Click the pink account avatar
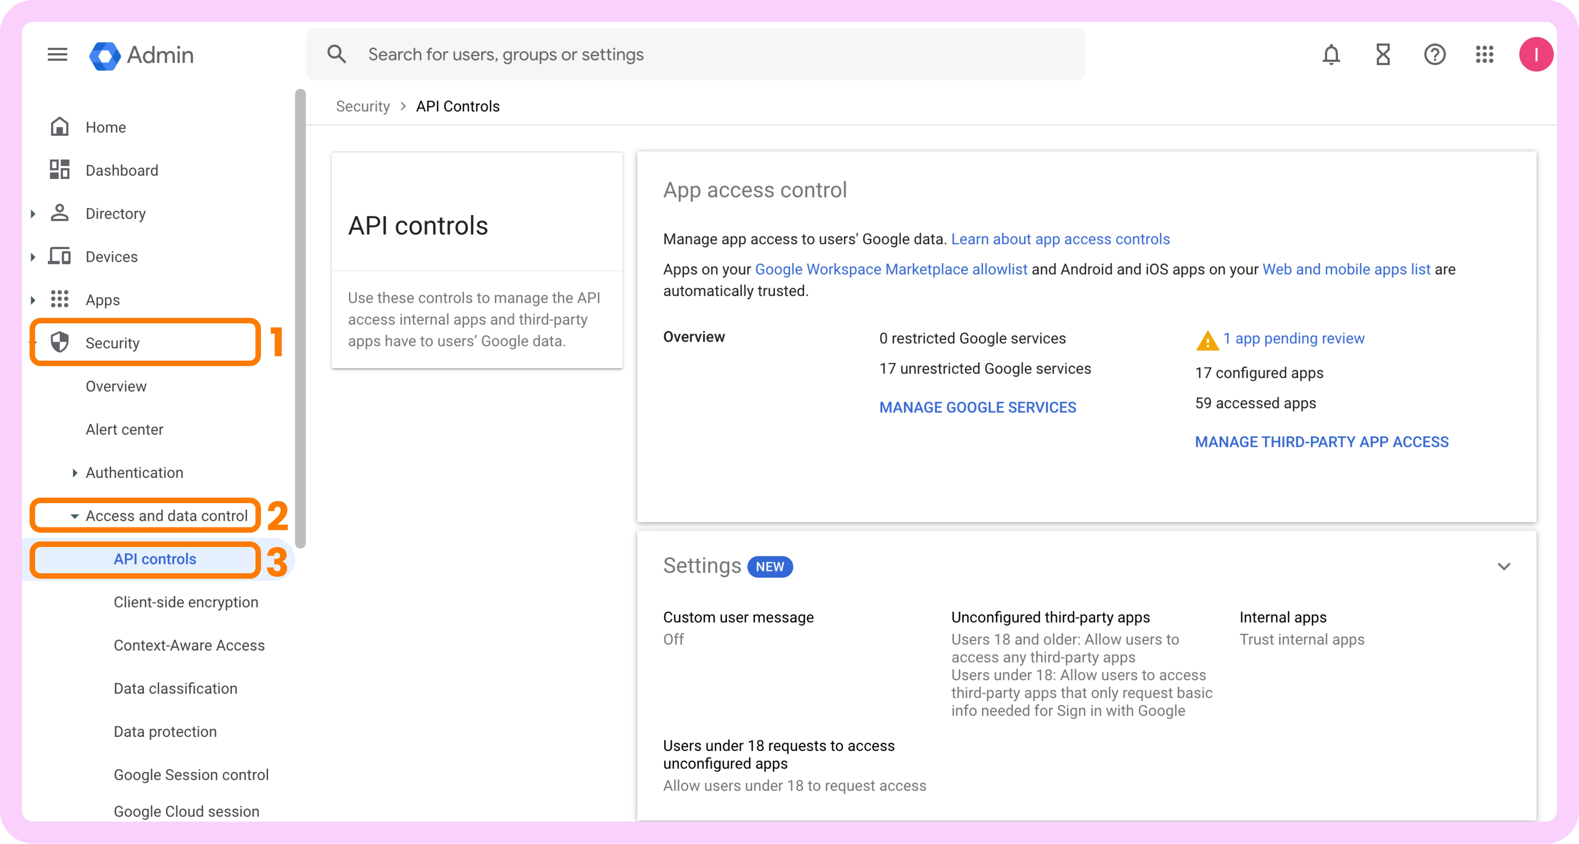Viewport: 1579px width, 844px height. tap(1535, 55)
